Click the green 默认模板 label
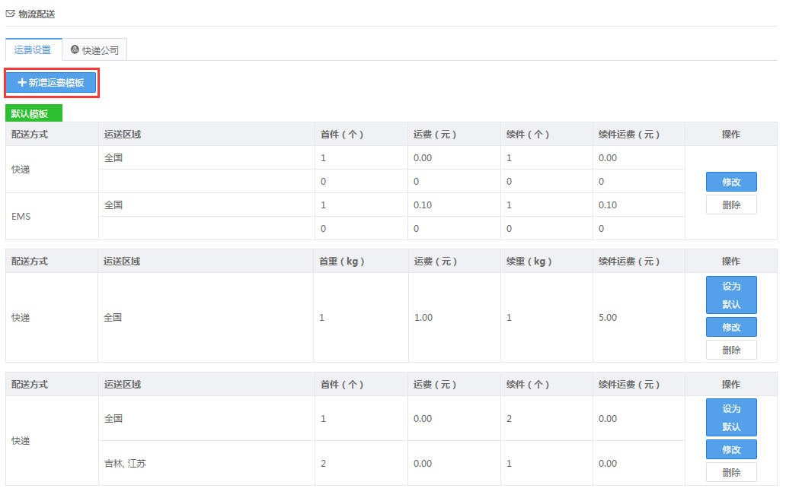 (34, 114)
